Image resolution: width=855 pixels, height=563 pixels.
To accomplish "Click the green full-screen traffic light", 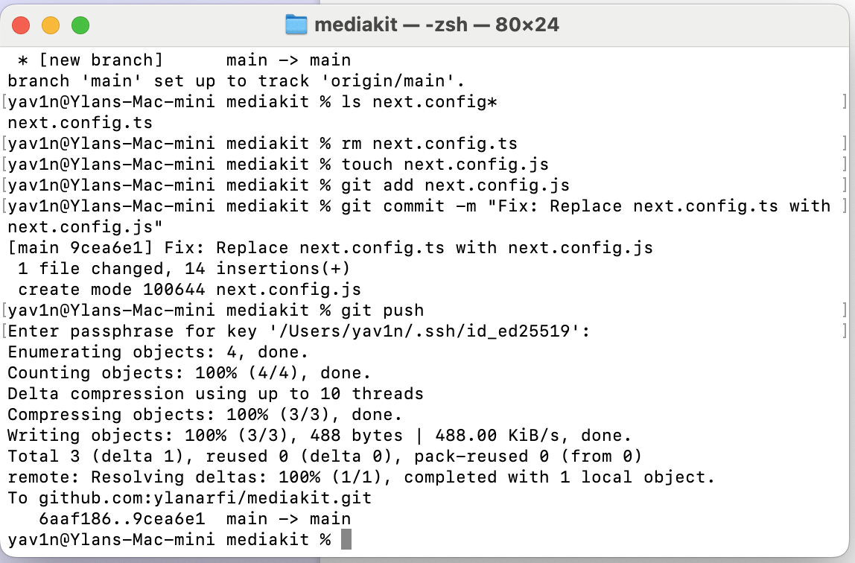I will click(80, 24).
